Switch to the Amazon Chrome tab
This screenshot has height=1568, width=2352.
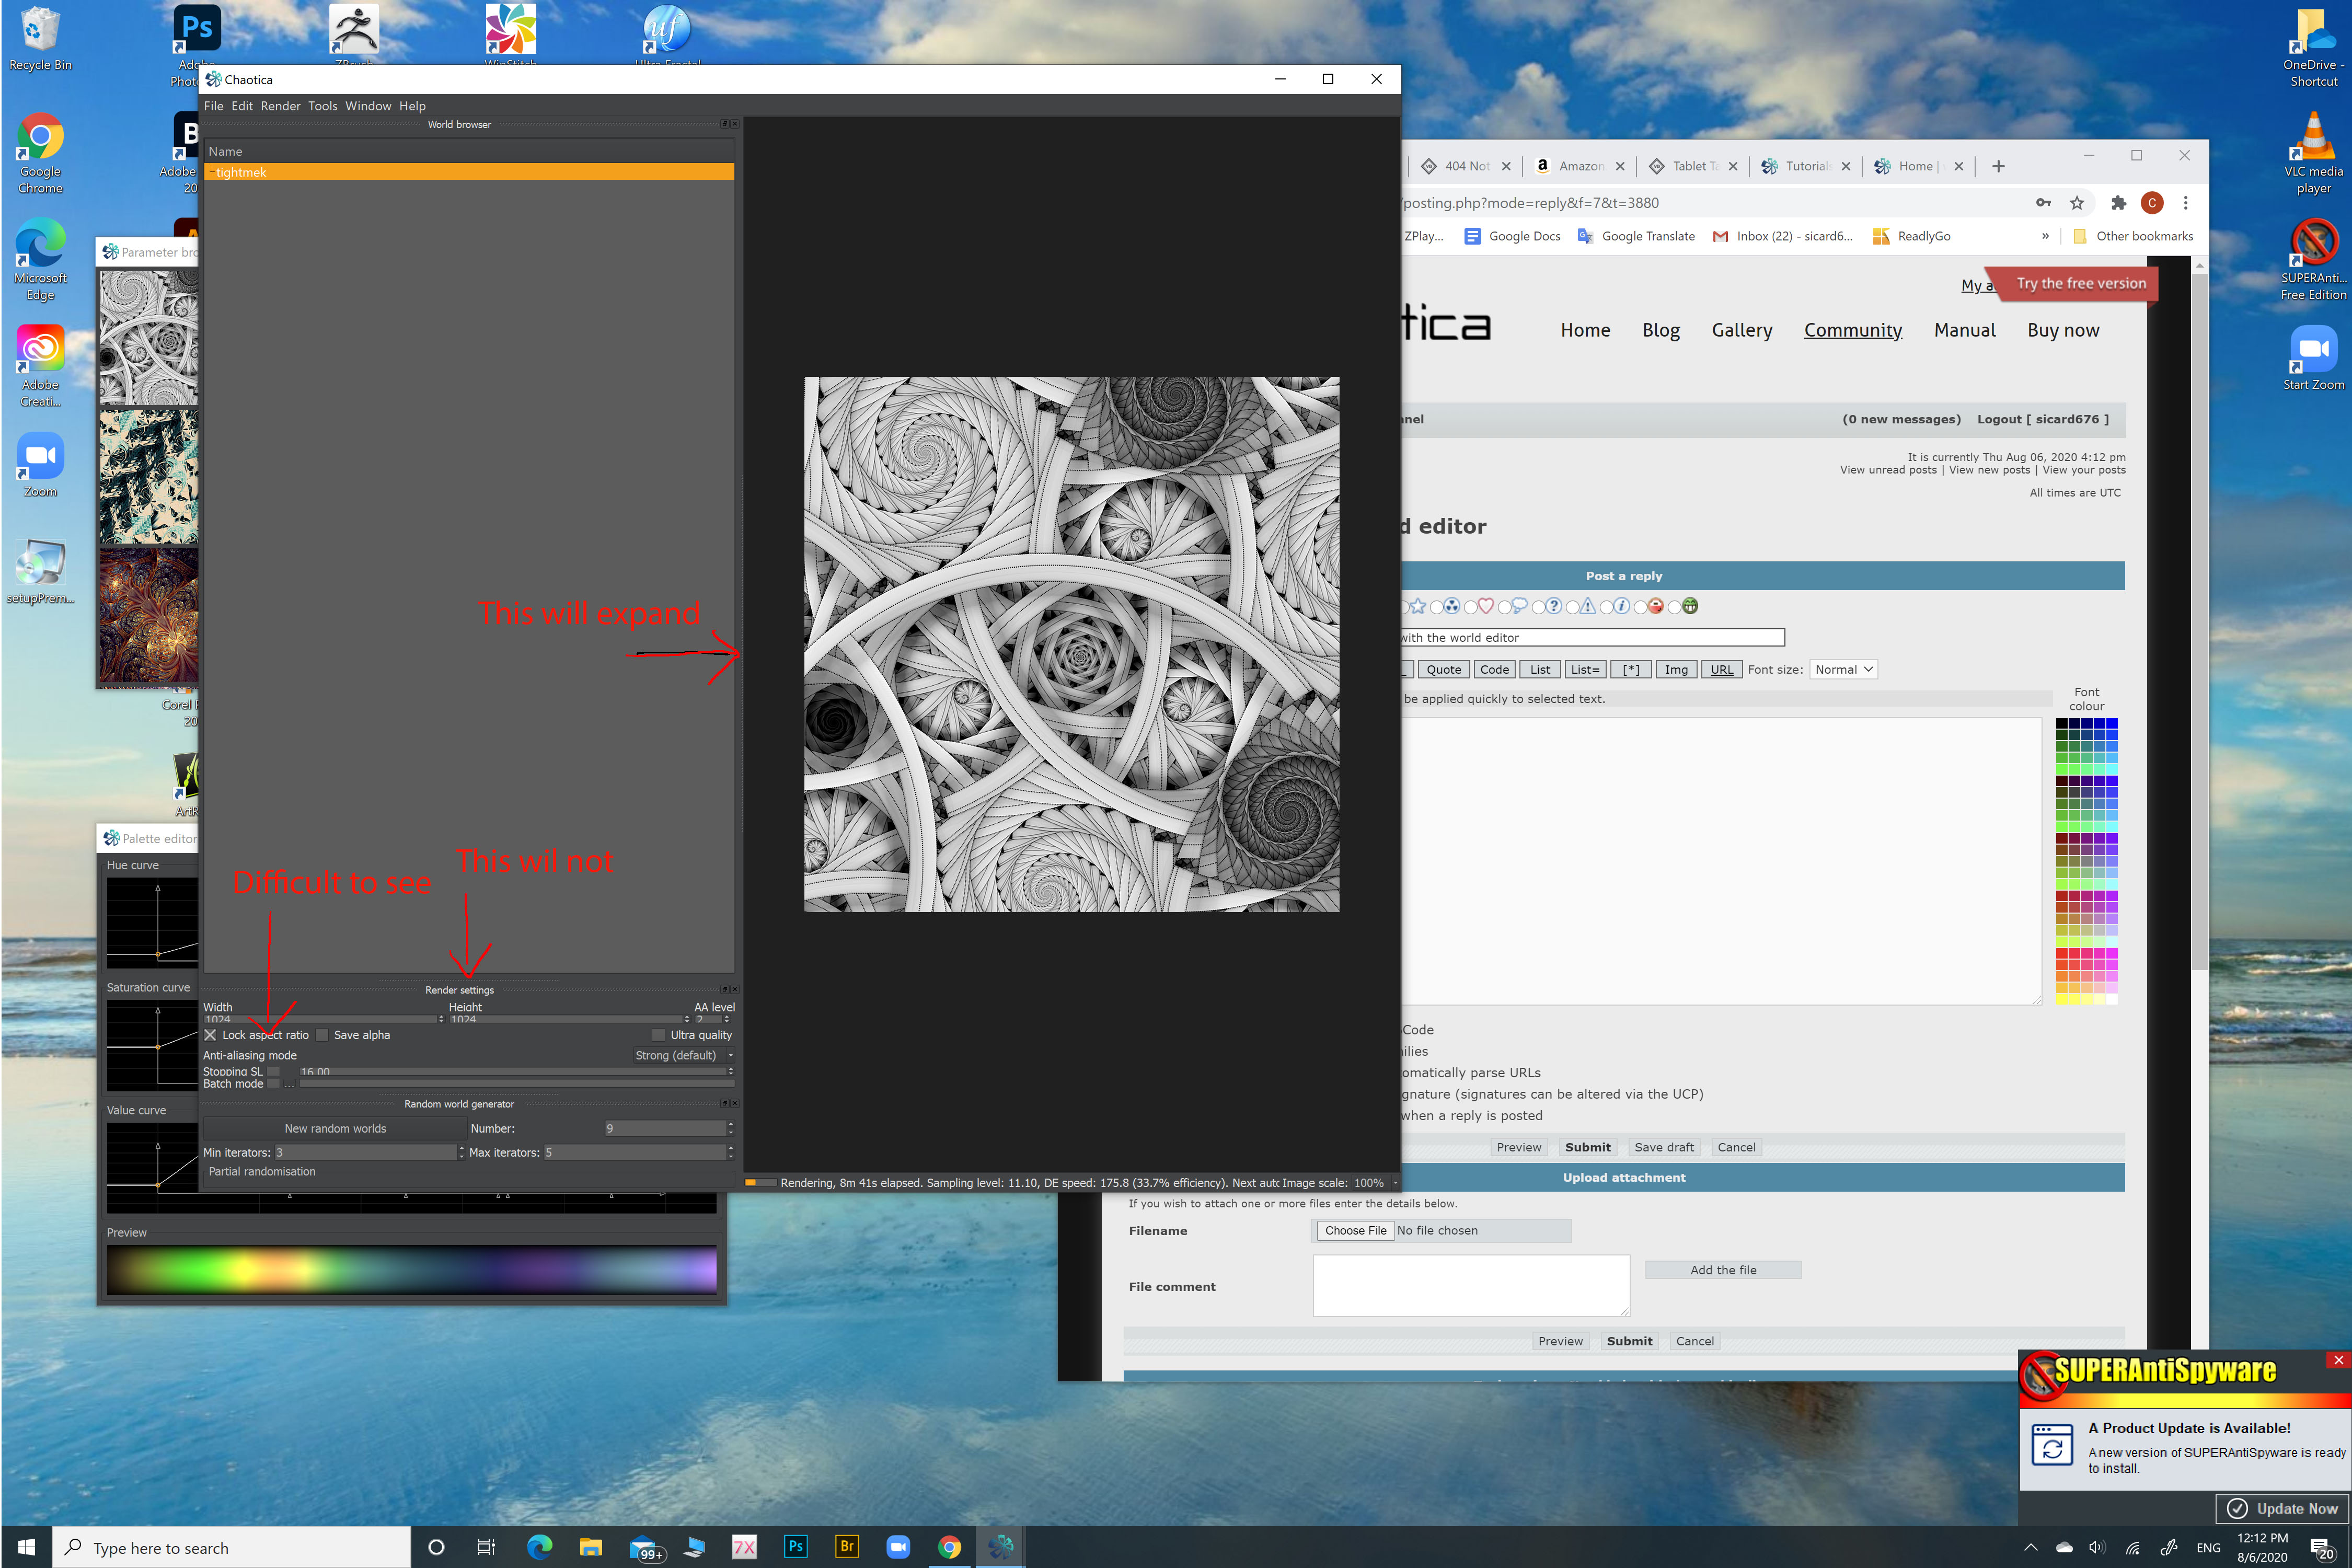point(1579,166)
